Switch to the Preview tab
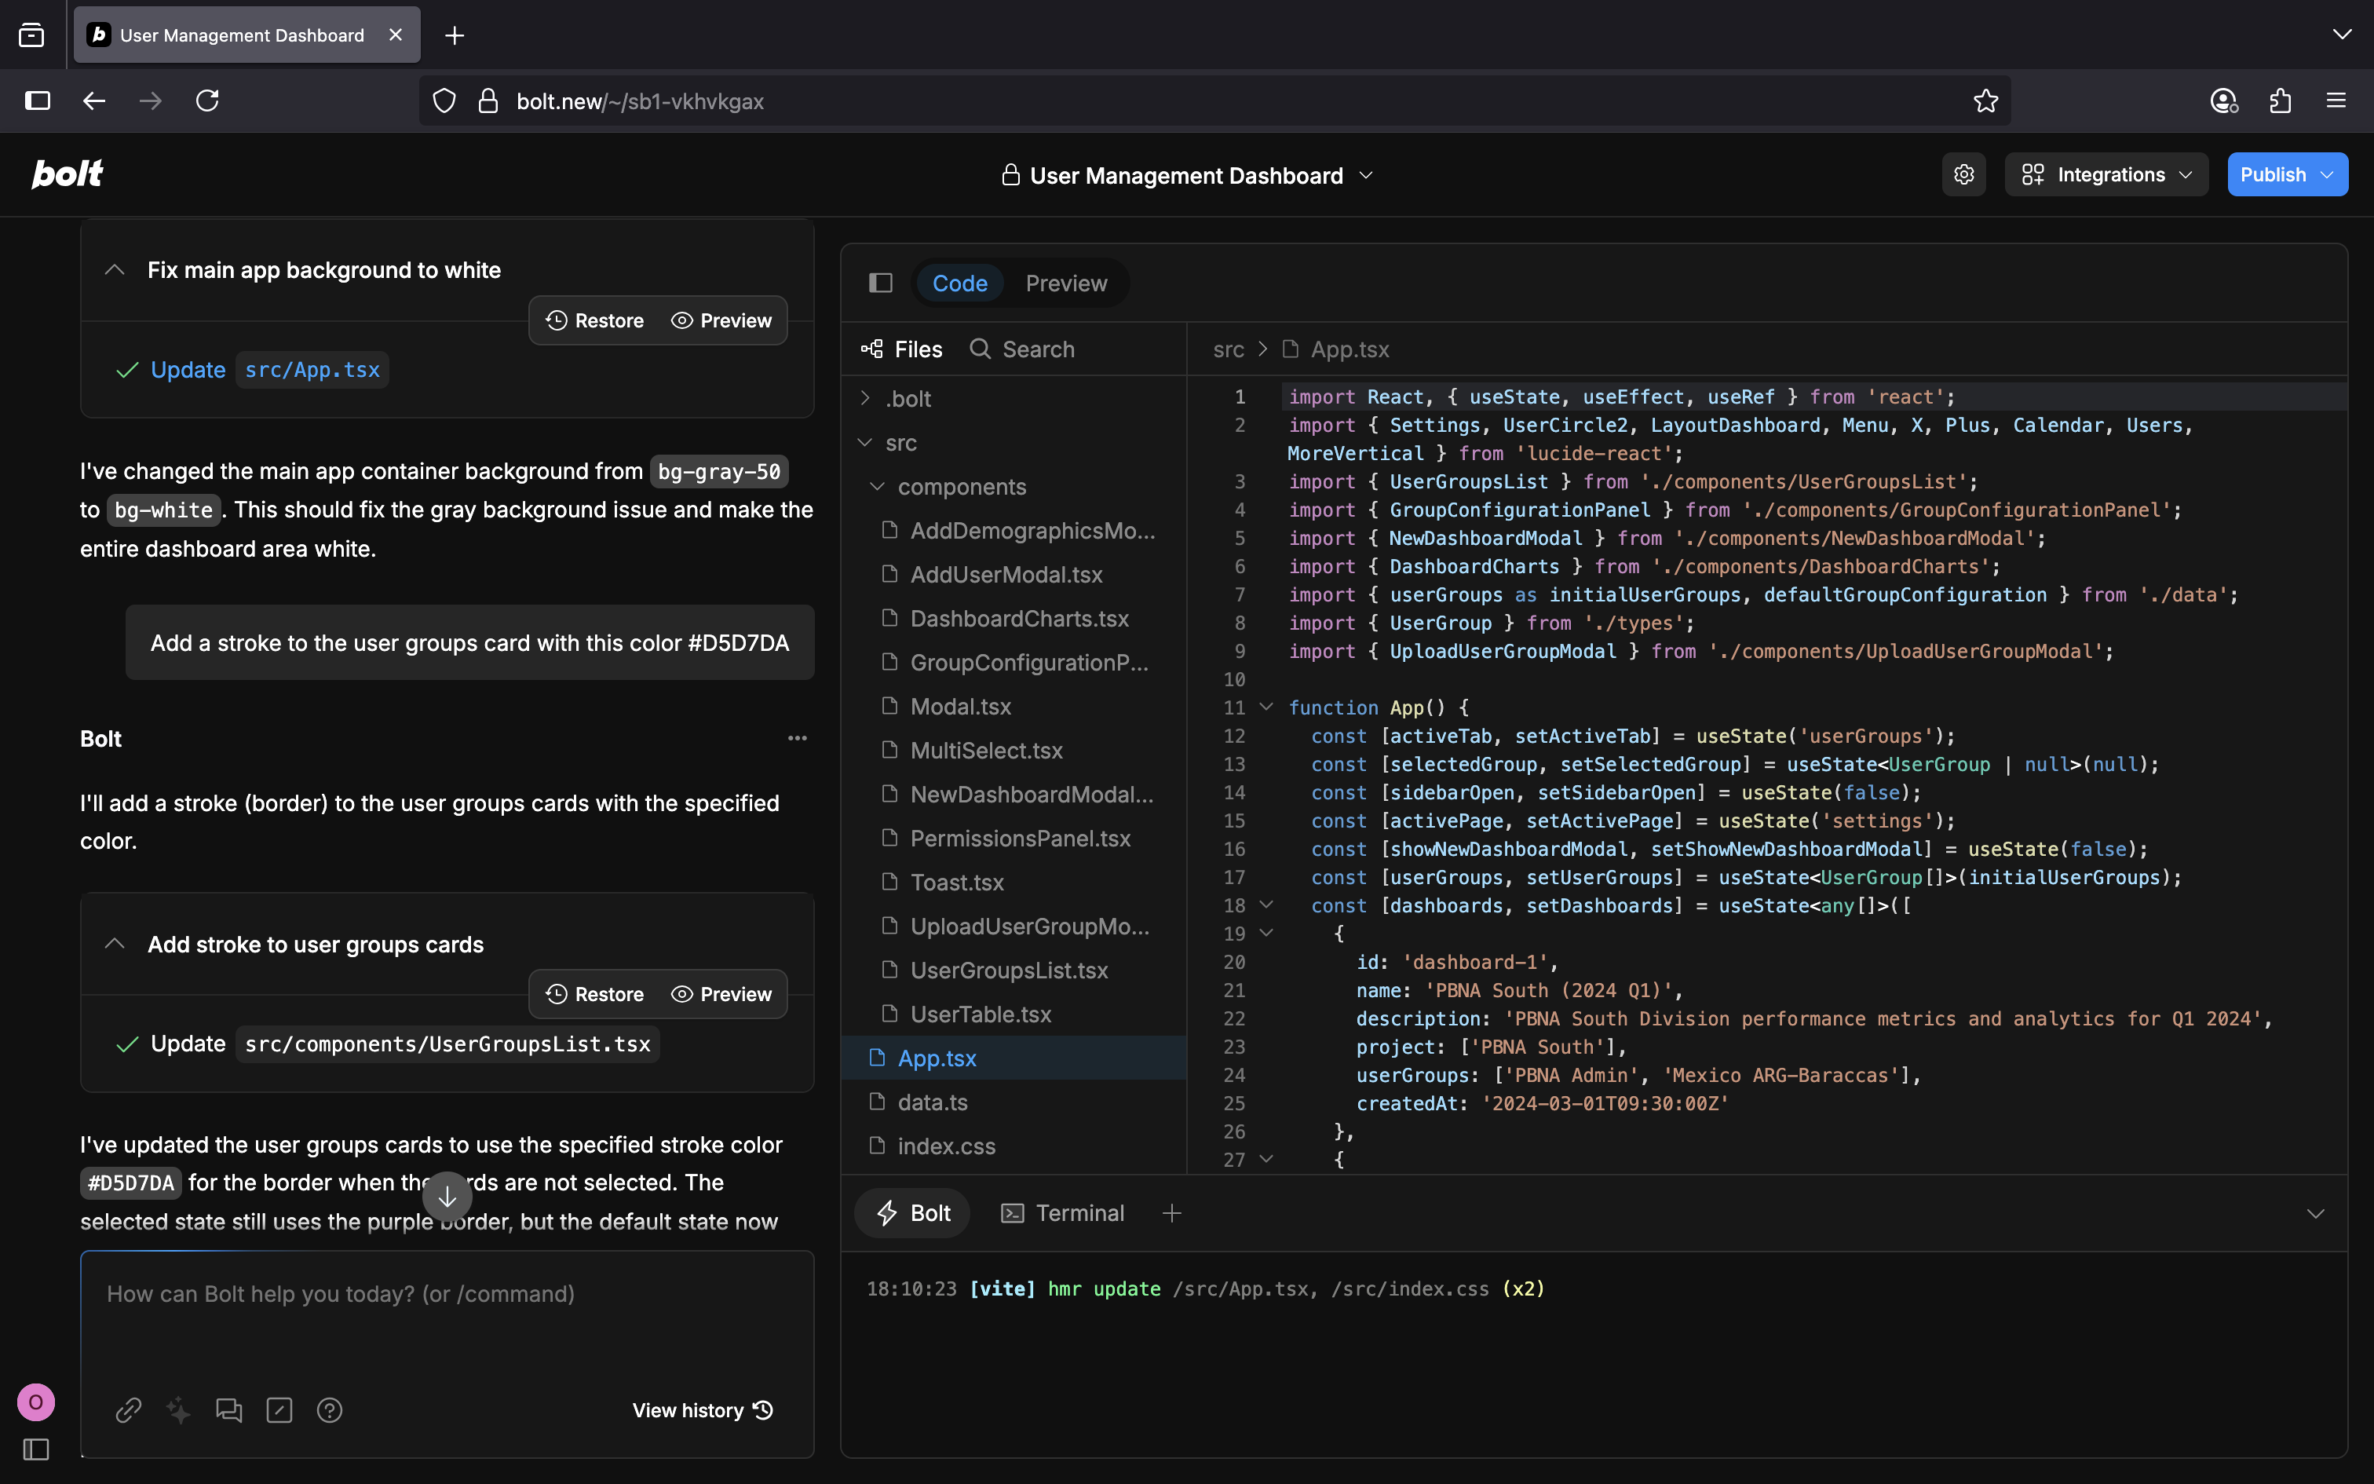This screenshot has width=2374, height=1484. click(x=1065, y=283)
